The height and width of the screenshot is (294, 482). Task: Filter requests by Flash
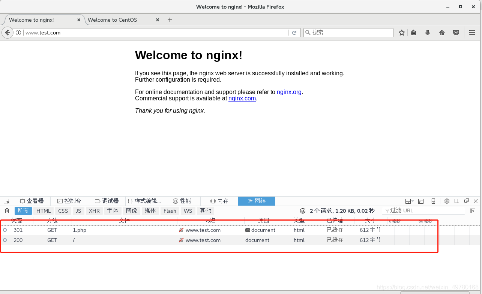coord(170,211)
